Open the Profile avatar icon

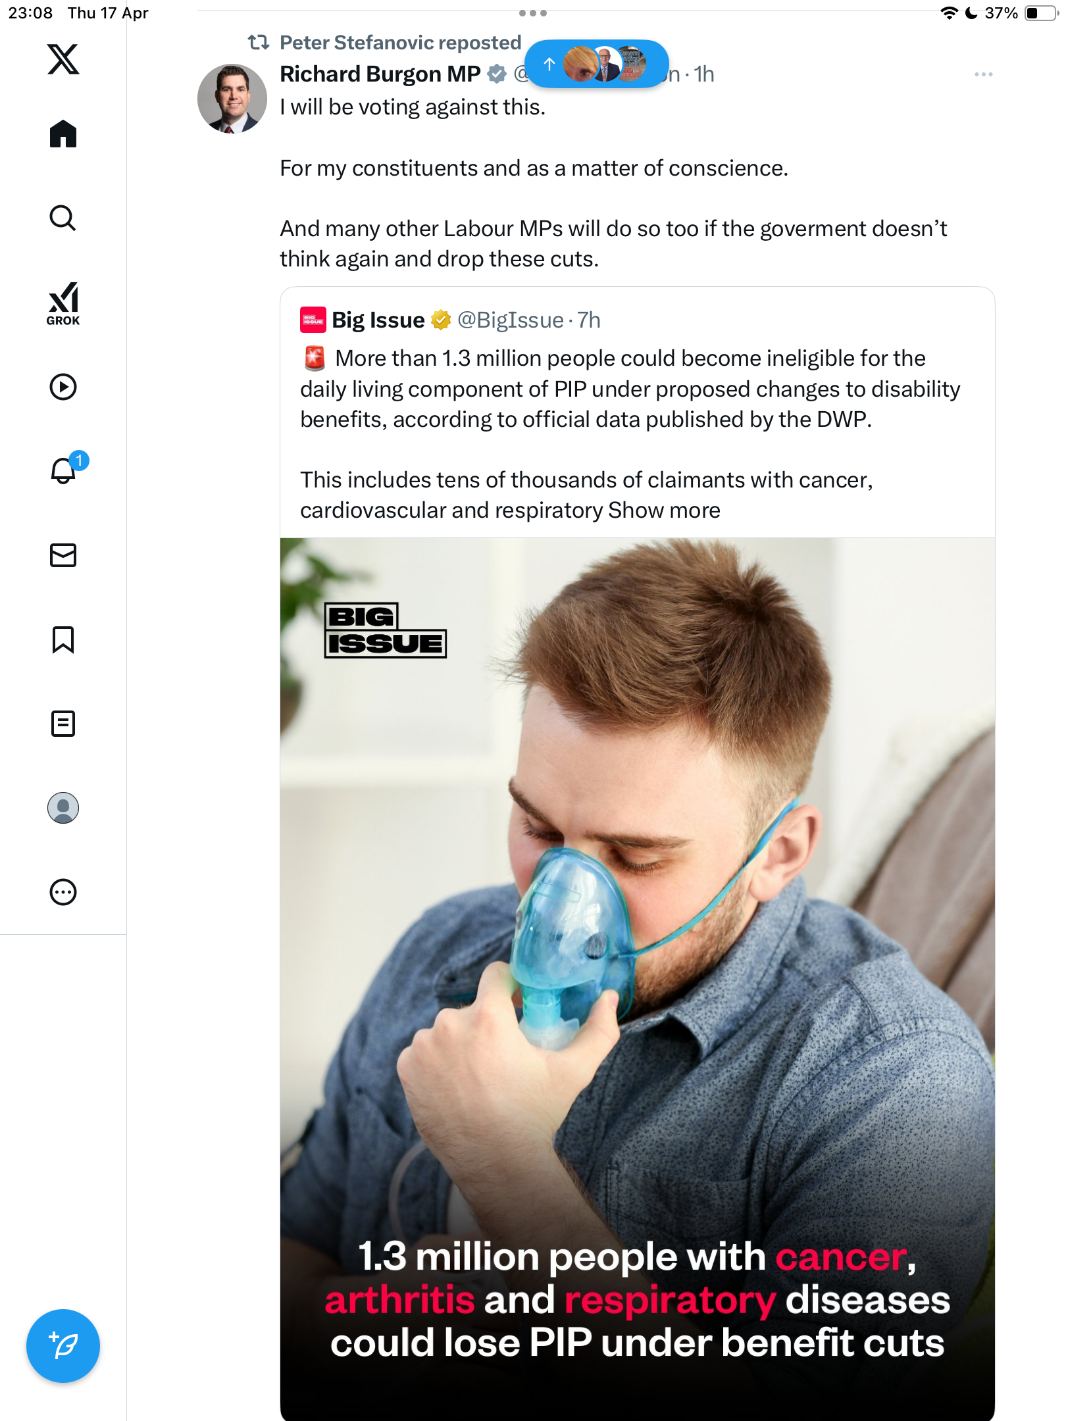63,808
